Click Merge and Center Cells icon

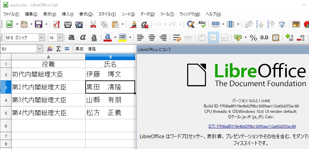[188, 38]
